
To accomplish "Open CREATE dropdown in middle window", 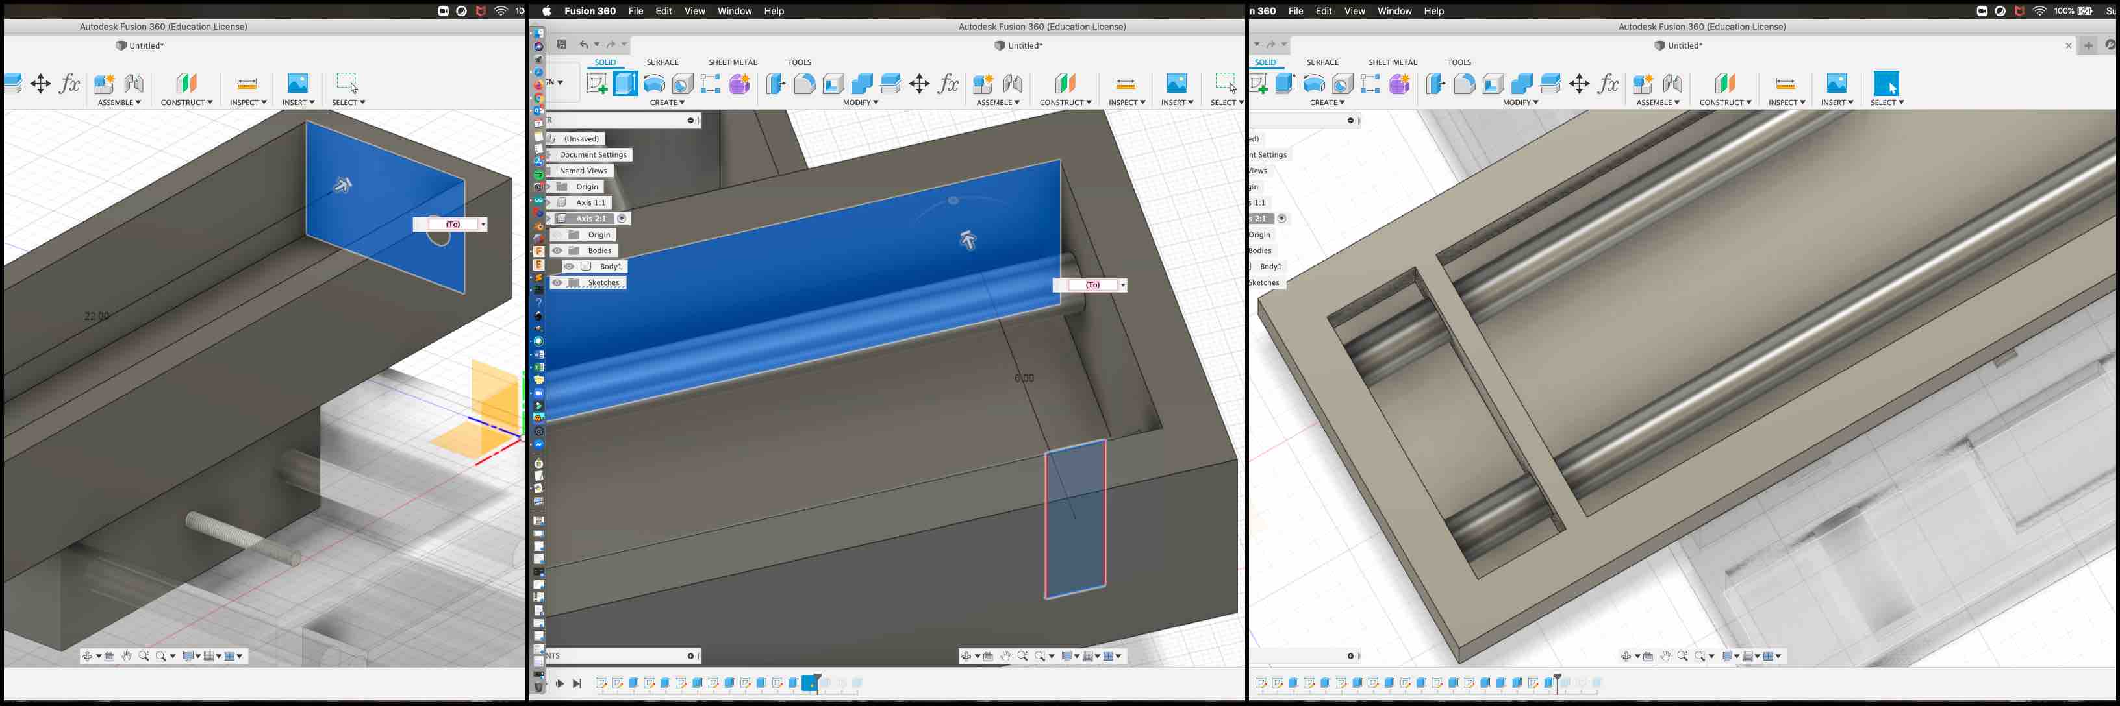I will pyautogui.click(x=666, y=103).
